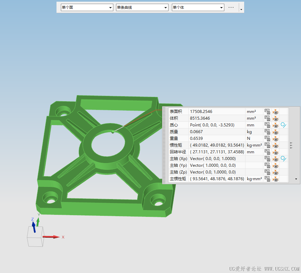The height and width of the screenshot is (273, 301).
Task: Click the mm² unit cell for 表面积
Action: click(x=254, y=112)
